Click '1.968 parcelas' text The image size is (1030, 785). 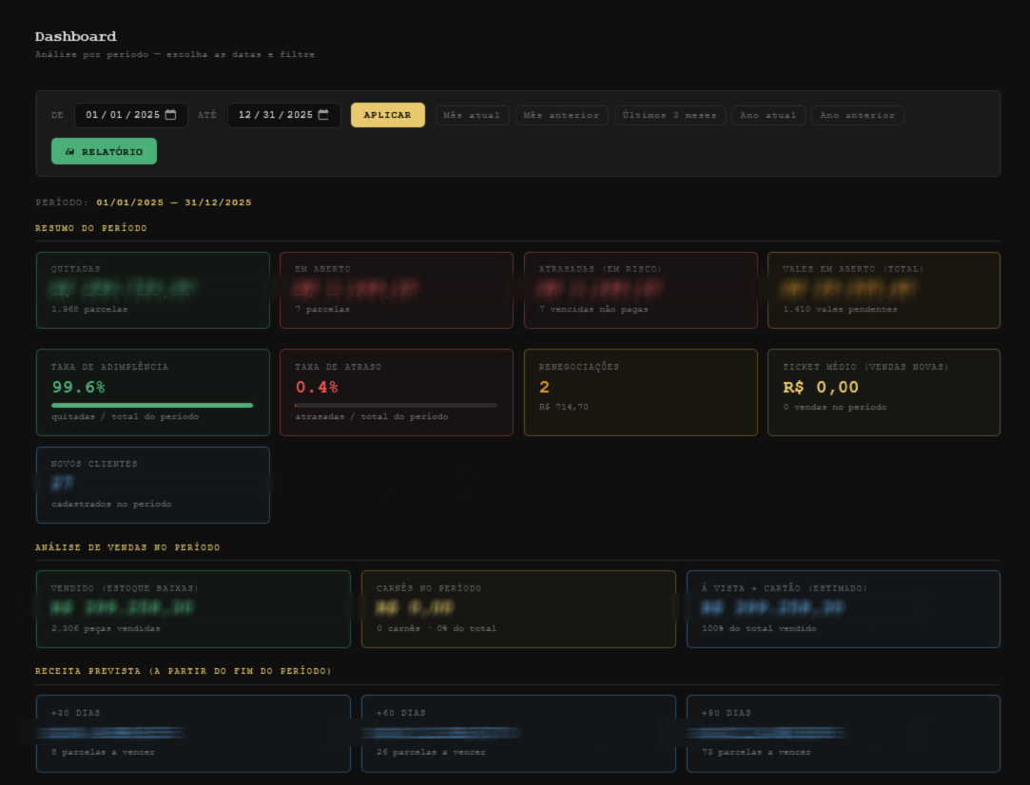click(x=89, y=309)
